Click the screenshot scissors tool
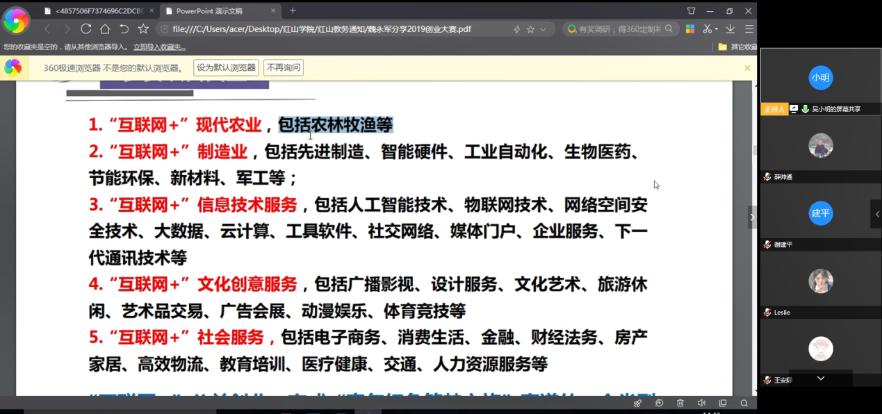 [x=706, y=29]
